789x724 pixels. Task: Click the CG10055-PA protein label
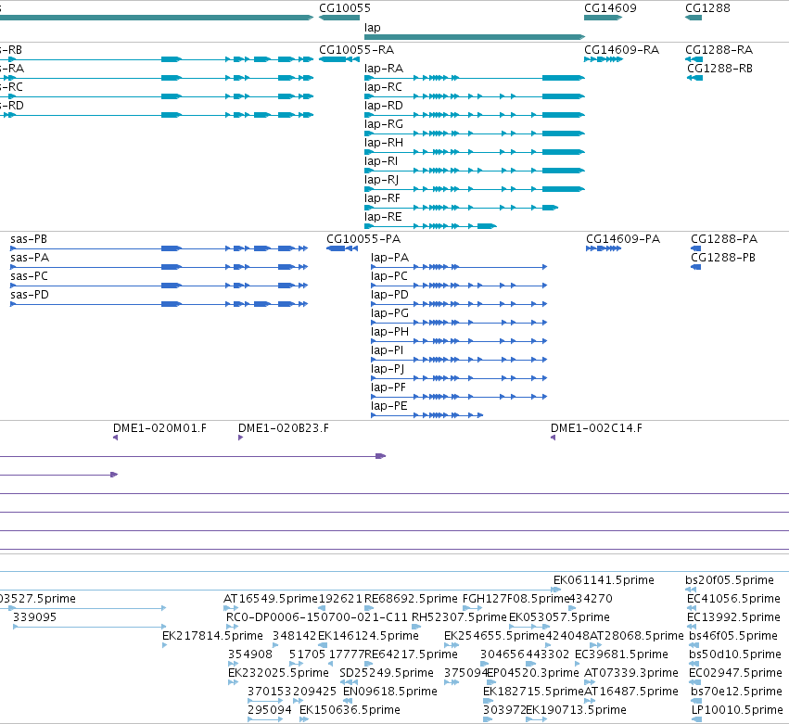coord(363,239)
